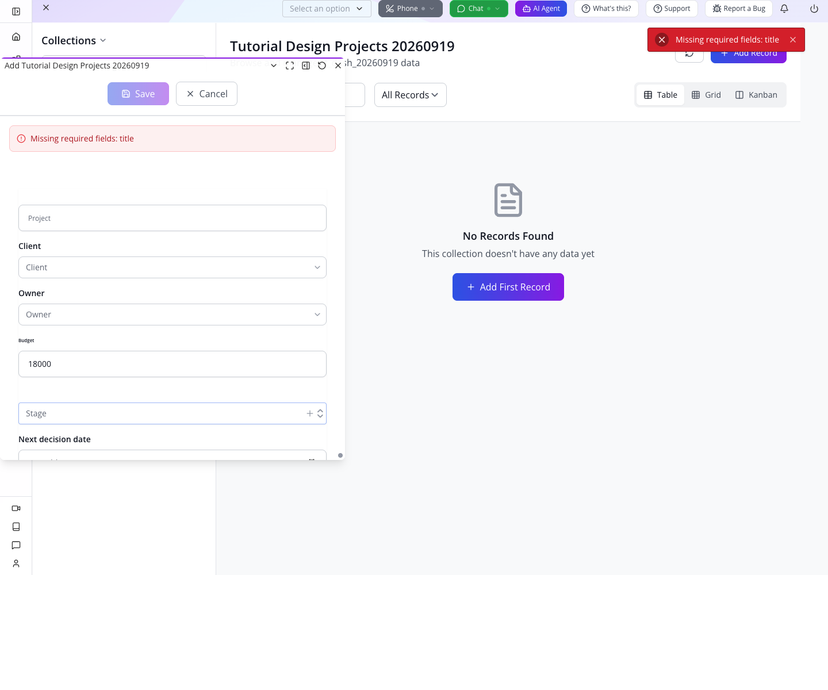Open the All Records filter dropdown
The height and width of the screenshot is (690, 828).
pos(411,95)
